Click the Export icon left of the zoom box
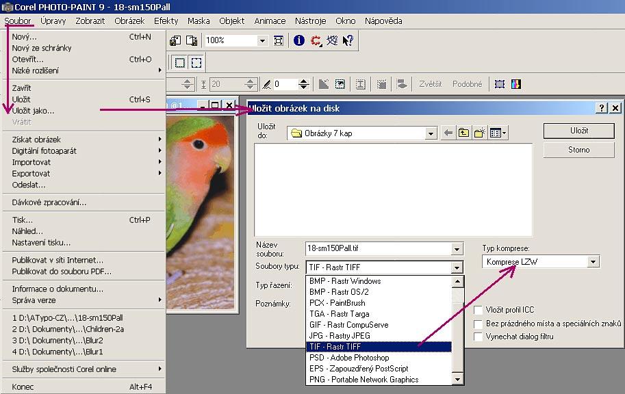The width and height of the screenshot is (625, 394). pyautogui.click(x=192, y=40)
